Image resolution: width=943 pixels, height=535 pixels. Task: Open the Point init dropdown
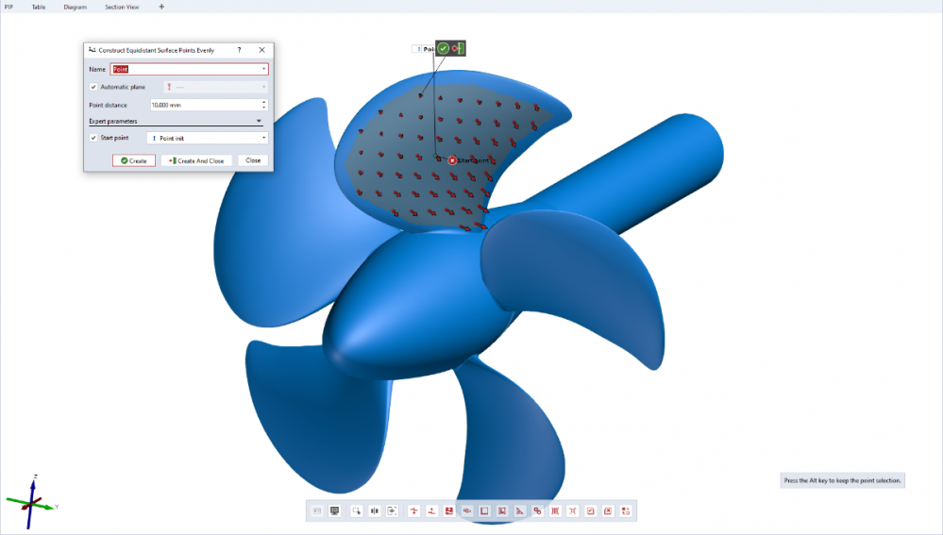point(208,139)
